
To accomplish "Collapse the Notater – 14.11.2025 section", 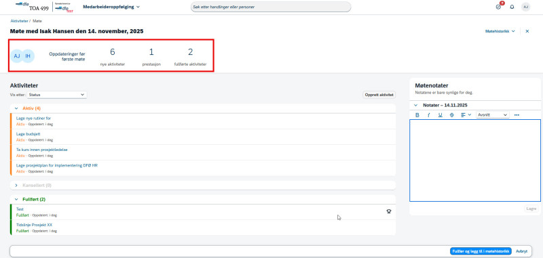I will point(416,105).
